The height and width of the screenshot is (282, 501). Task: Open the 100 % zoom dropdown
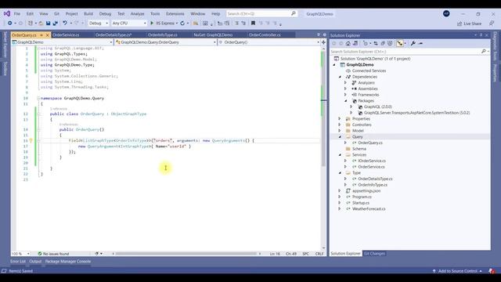click(20, 254)
